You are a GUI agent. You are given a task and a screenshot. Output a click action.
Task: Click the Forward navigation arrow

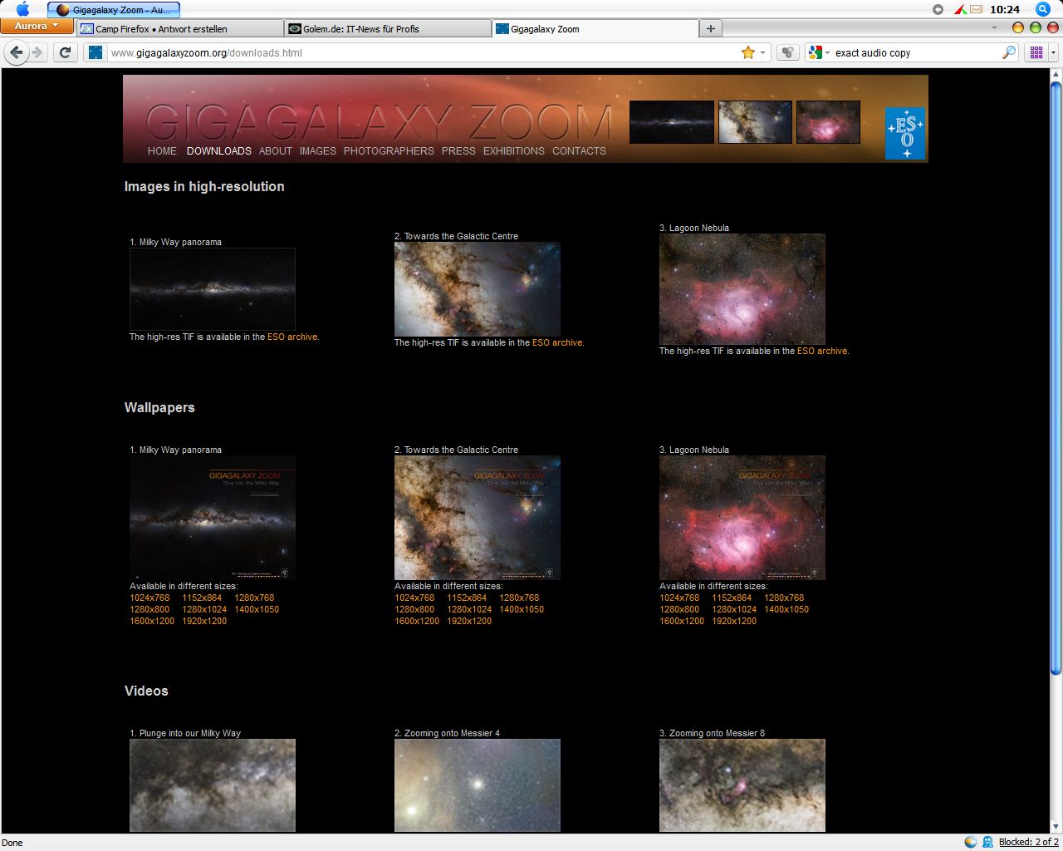click(37, 52)
